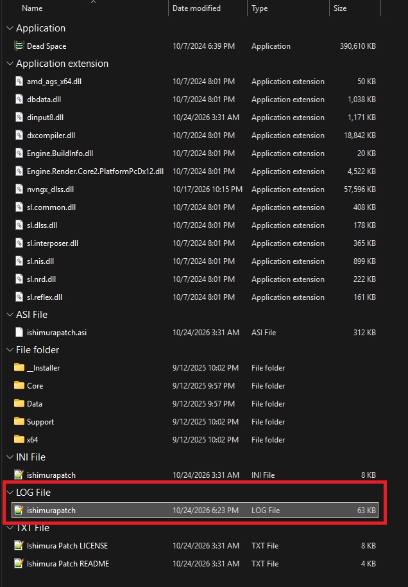Select the Application extension group heading text
This screenshot has width=408, height=587.
point(62,64)
